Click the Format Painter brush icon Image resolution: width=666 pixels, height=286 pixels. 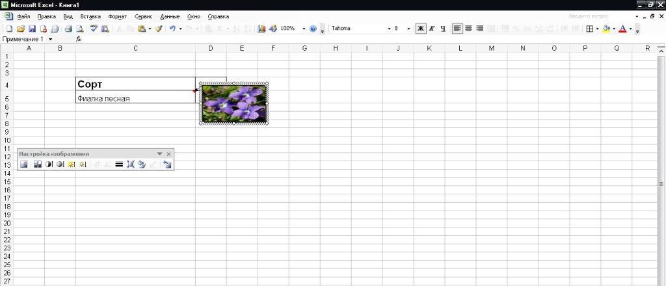pos(158,29)
